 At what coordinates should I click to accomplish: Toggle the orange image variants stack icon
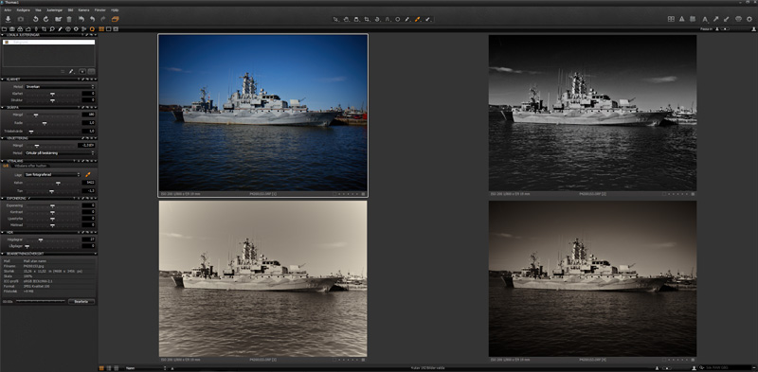115,19
